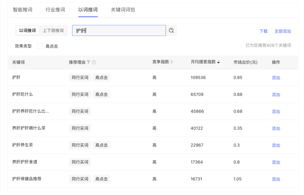Click the 高点击 tag in 护肝 row
This screenshot has height=195, width=304.
(x=101, y=78)
